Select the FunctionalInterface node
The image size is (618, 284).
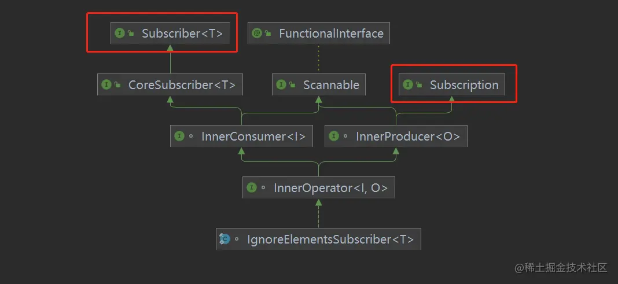click(x=331, y=34)
